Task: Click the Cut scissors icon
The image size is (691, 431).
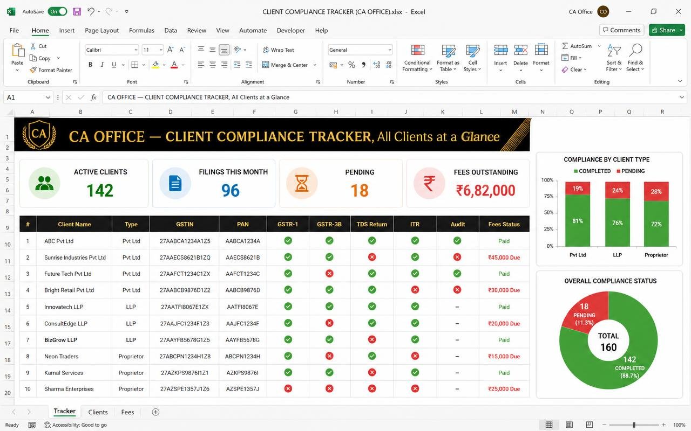Action: coord(33,46)
